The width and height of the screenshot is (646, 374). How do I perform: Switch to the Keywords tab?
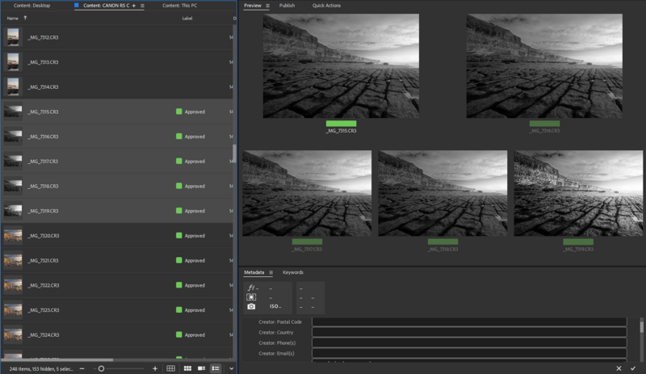pyautogui.click(x=293, y=272)
